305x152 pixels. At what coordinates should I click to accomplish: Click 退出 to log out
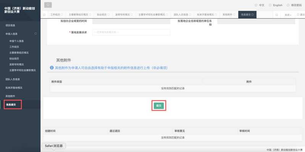(302, 14)
